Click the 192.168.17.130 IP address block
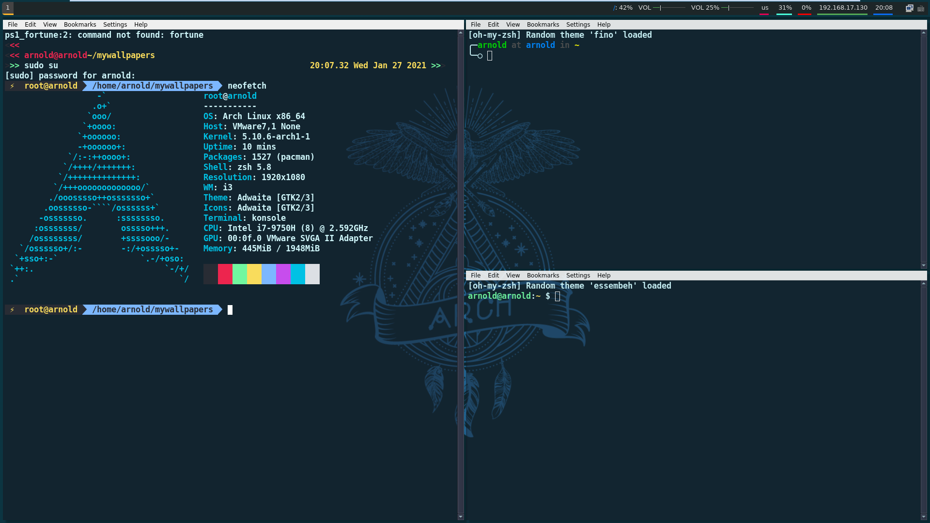The width and height of the screenshot is (930, 523). point(843,8)
